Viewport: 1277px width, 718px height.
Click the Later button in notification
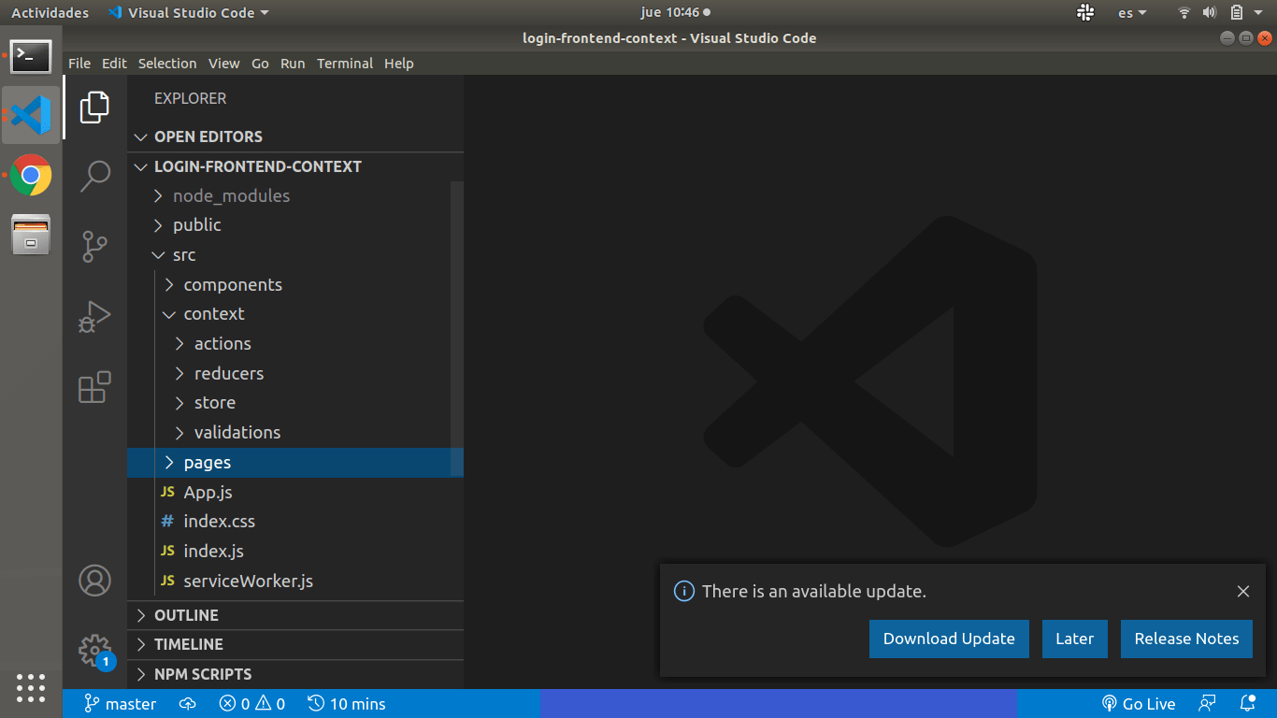pos(1074,639)
